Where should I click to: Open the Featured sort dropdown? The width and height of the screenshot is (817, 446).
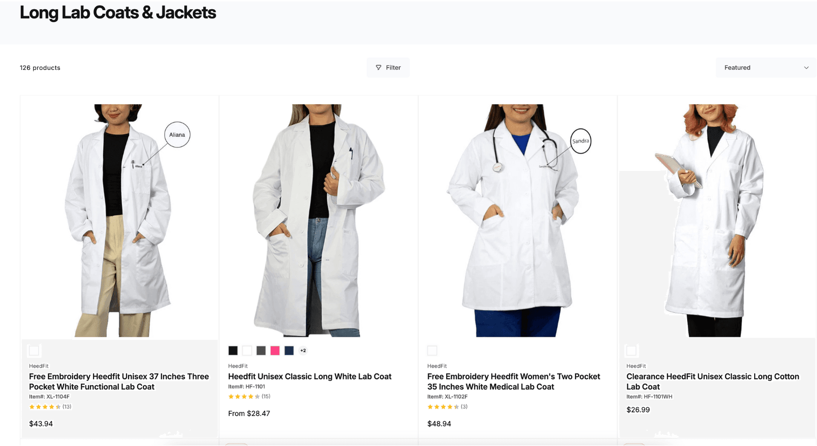765,68
